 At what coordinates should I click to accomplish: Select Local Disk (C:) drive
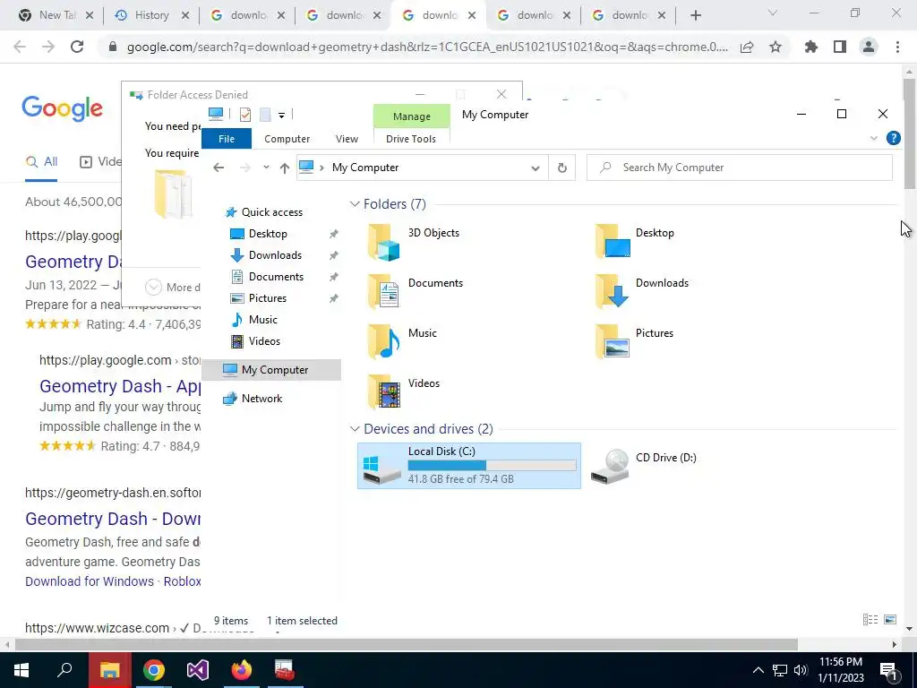pos(469,466)
